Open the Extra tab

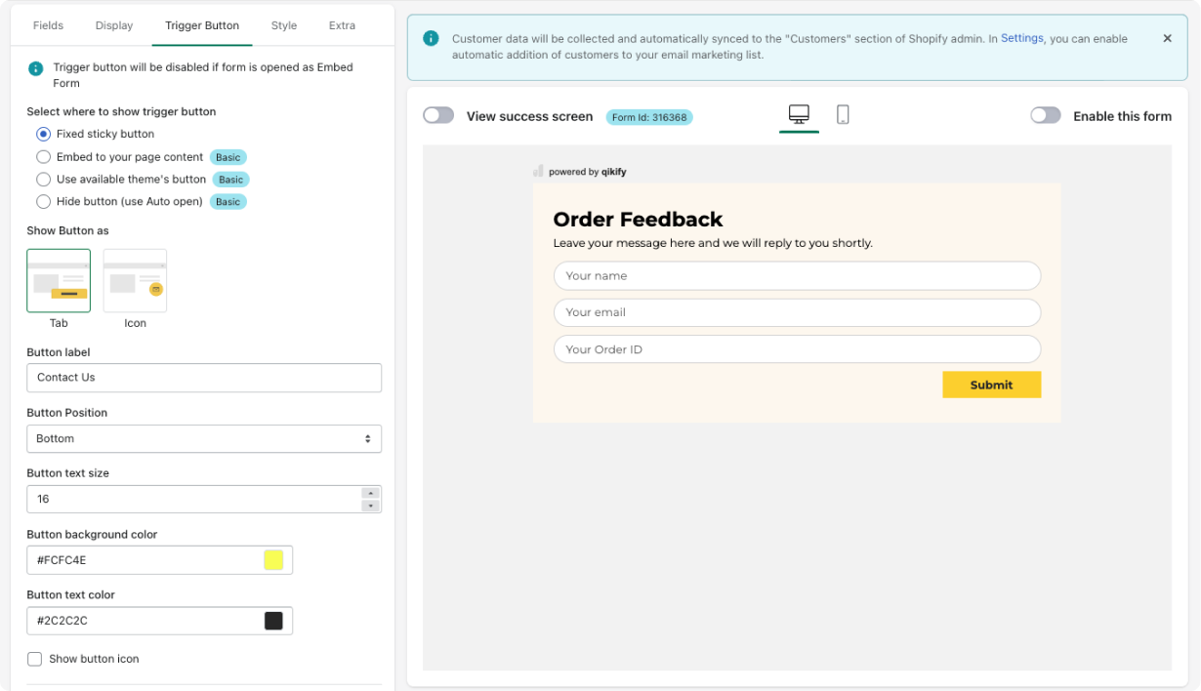(342, 25)
